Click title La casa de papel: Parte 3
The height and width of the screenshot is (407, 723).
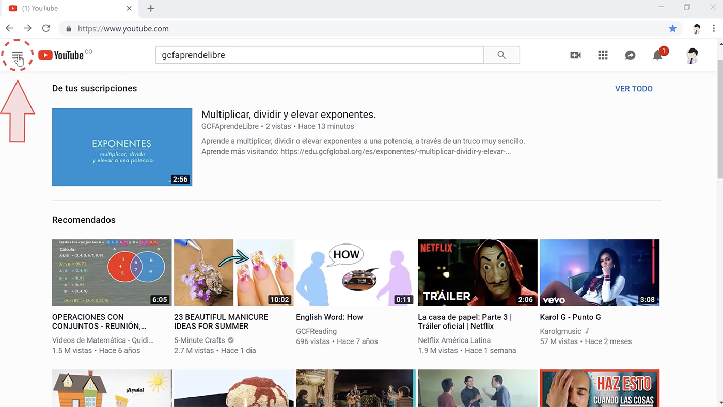pyautogui.click(x=465, y=321)
